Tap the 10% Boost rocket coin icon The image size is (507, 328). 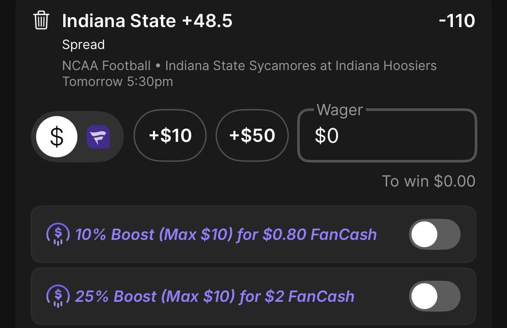[58, 234]
